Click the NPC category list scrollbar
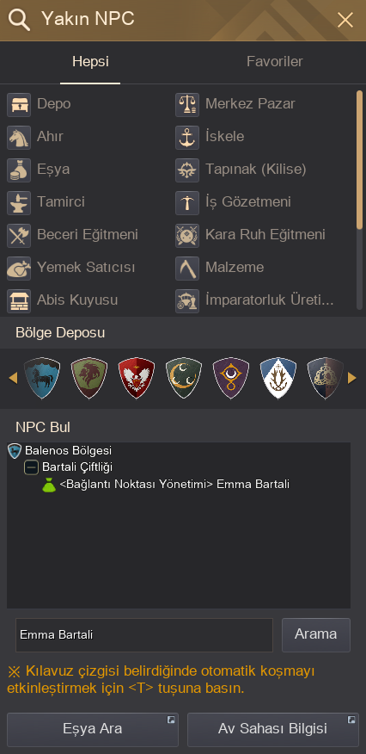 click(x=359, y=200)
